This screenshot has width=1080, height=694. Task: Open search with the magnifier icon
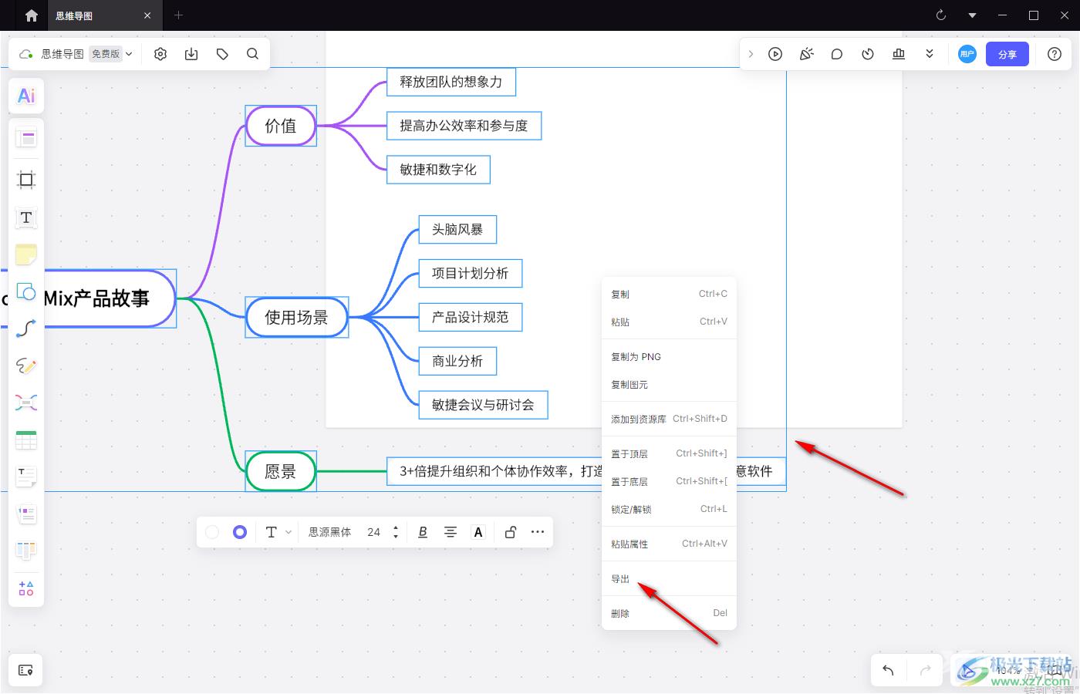(253, 54)
